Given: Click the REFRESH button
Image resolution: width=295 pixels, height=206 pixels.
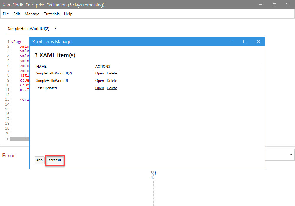Looking at the screenshot, I should click(x=55, y=160).
